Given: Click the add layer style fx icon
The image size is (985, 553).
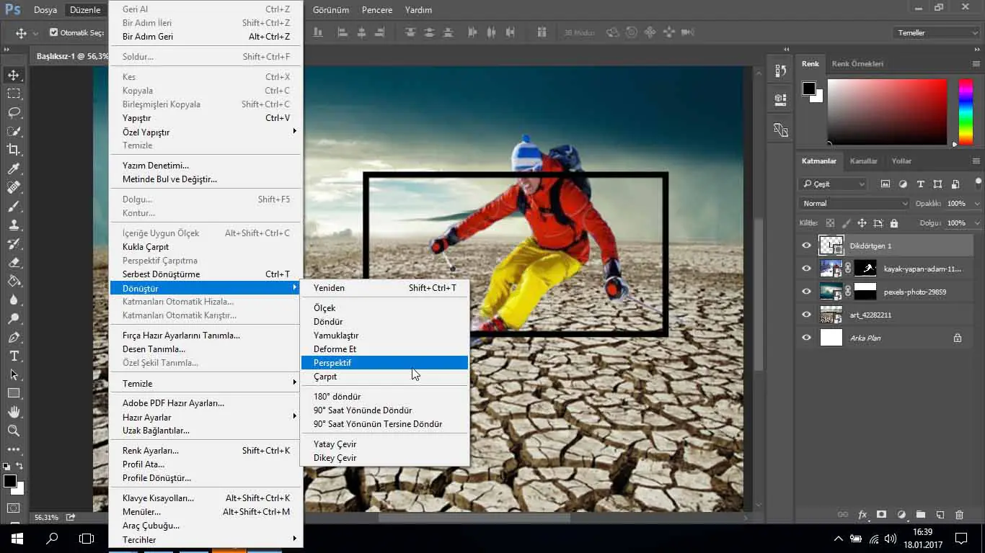Looking at the screenshot, I should [x=862, y=515].
